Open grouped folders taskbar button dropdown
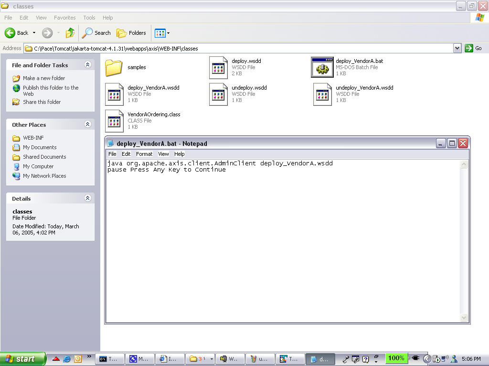Screen dimensions: 489x366 pyautogui.click(x=212, y=359)
